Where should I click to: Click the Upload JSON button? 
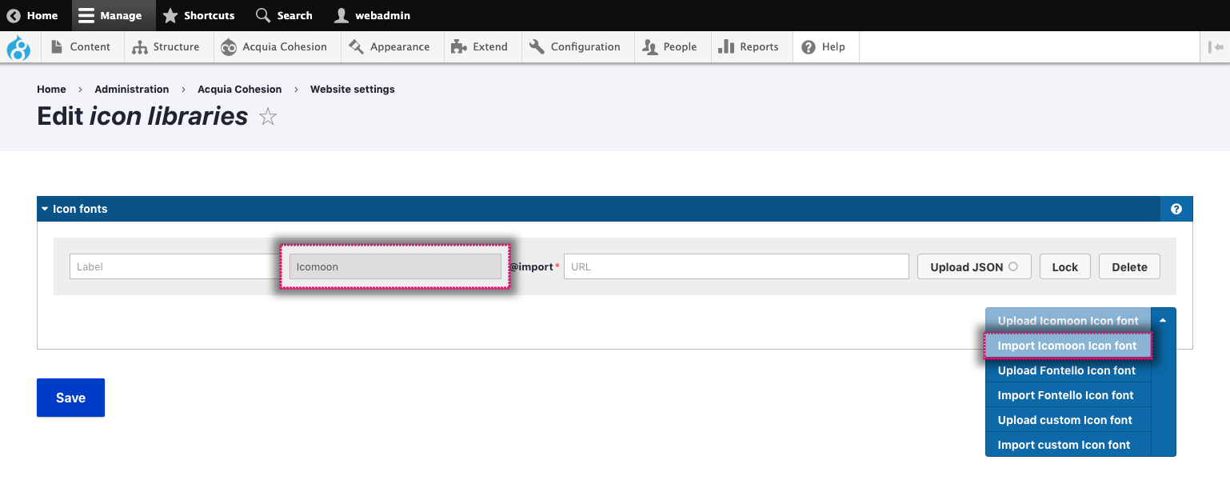click(974, 266)
